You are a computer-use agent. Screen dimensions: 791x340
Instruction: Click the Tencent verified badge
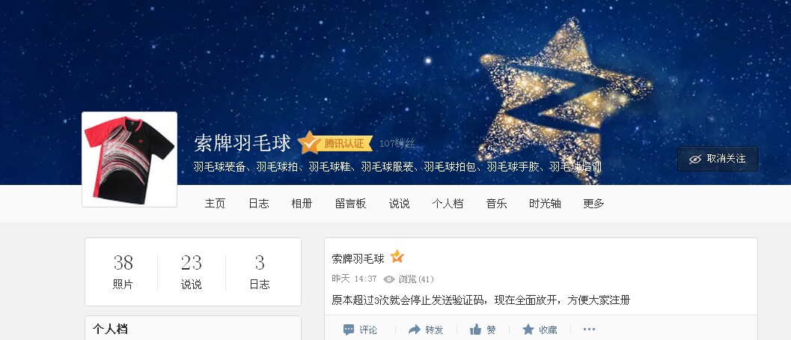tap(335, 143)
